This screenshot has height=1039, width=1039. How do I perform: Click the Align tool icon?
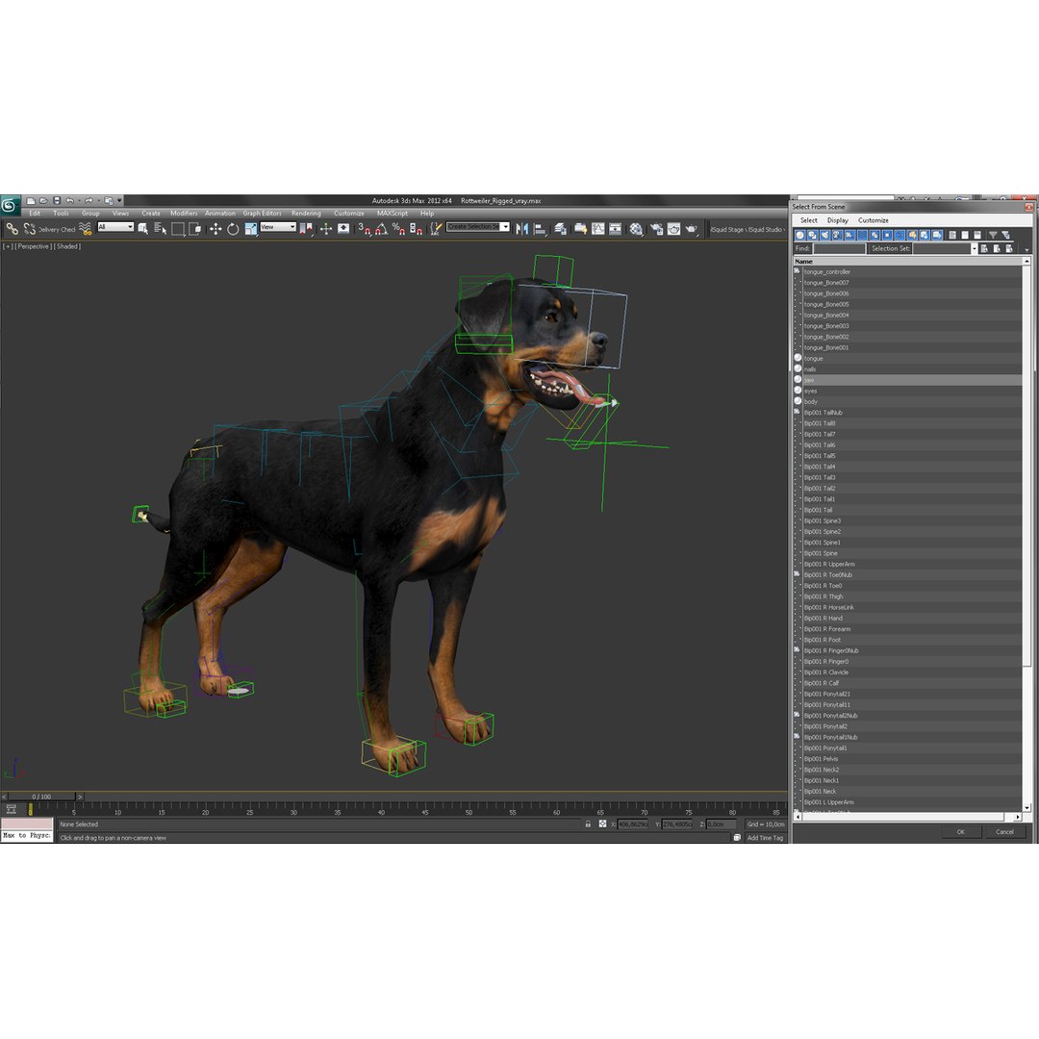pyautogui.click(x=540, y=229)
